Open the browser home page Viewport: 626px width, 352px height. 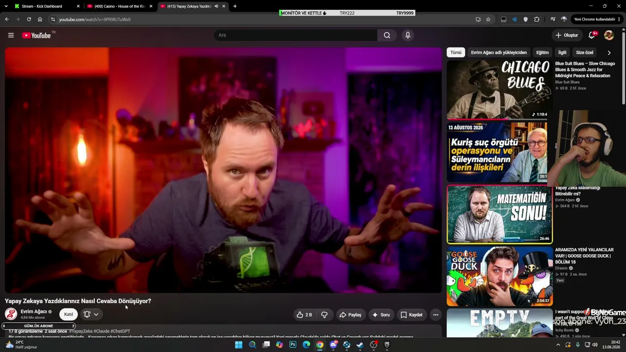coord(40,20)
